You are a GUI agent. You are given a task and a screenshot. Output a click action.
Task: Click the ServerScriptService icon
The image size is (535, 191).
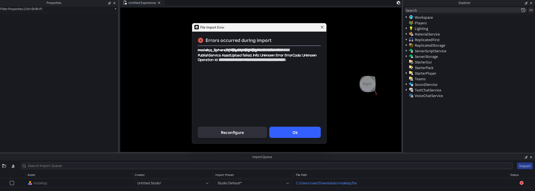tap(411, 51)
